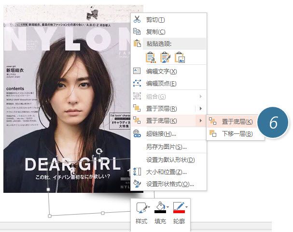Click submenu Send to Back icon
This screenshot has height=232, width=293.
coord(213,121)
